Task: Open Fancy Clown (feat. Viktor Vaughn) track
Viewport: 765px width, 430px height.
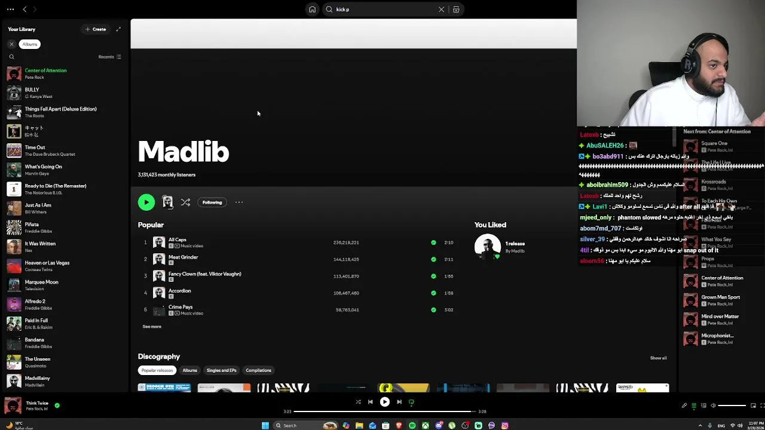Action: click(205, 274)
